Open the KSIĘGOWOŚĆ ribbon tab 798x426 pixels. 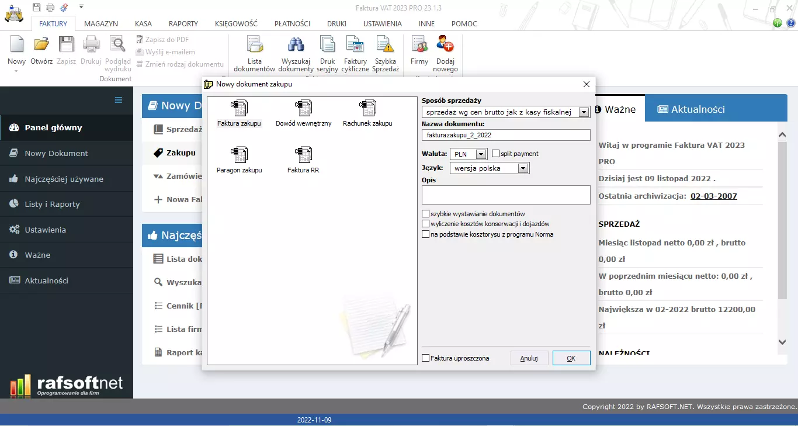point(236,24)
